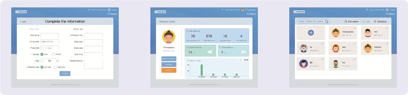This screenshot has height=95, width=408.
Task: Decrease age with minus button
Action: pos(42,61)
